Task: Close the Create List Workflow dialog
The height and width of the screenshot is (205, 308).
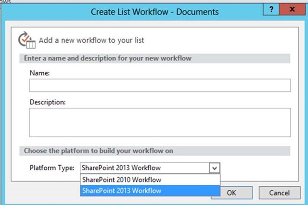Action: pos(292,9)
